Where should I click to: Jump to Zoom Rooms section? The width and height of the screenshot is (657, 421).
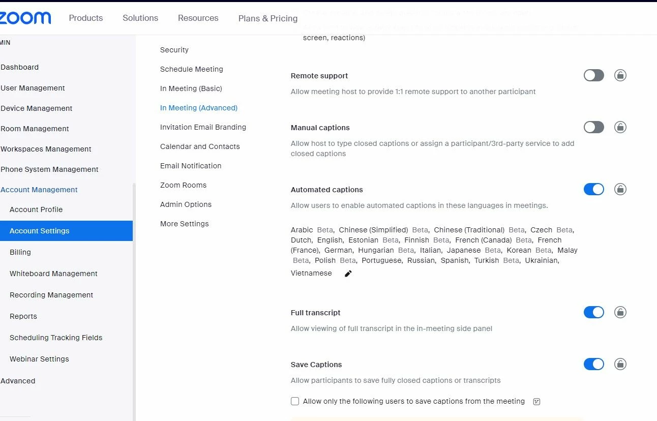click(x=183, y=185)
